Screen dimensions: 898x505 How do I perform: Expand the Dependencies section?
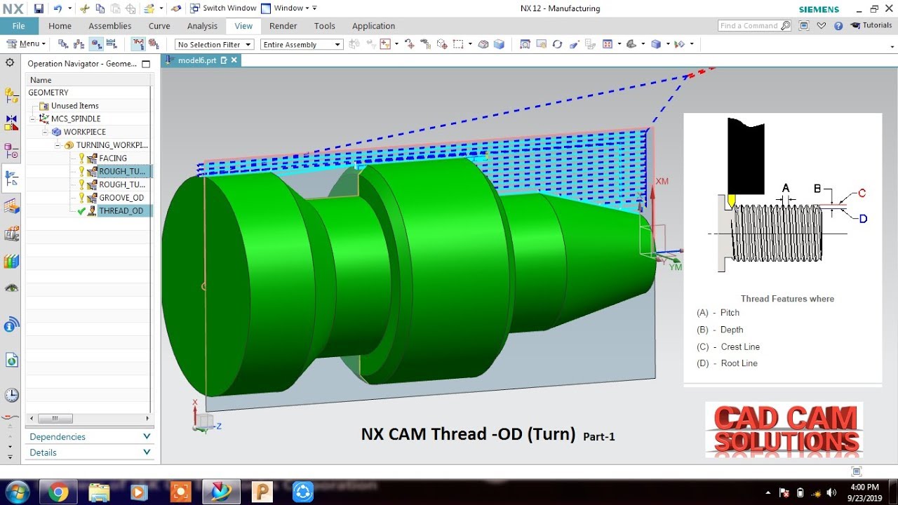(x=90, y=436)
